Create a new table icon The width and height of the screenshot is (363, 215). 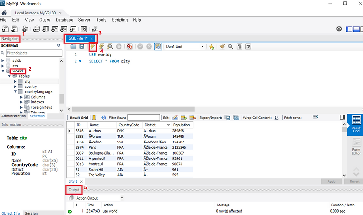point(45,29)
